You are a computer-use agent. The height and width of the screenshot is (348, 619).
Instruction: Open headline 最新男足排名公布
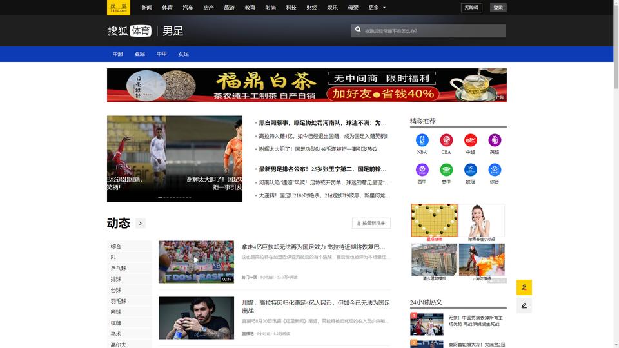pyautogui.click(x=322, y=169)
